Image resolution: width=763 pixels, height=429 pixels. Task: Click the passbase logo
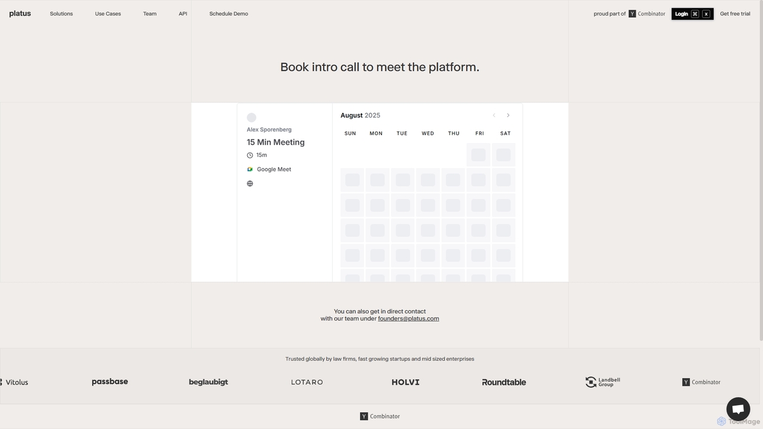110,382
